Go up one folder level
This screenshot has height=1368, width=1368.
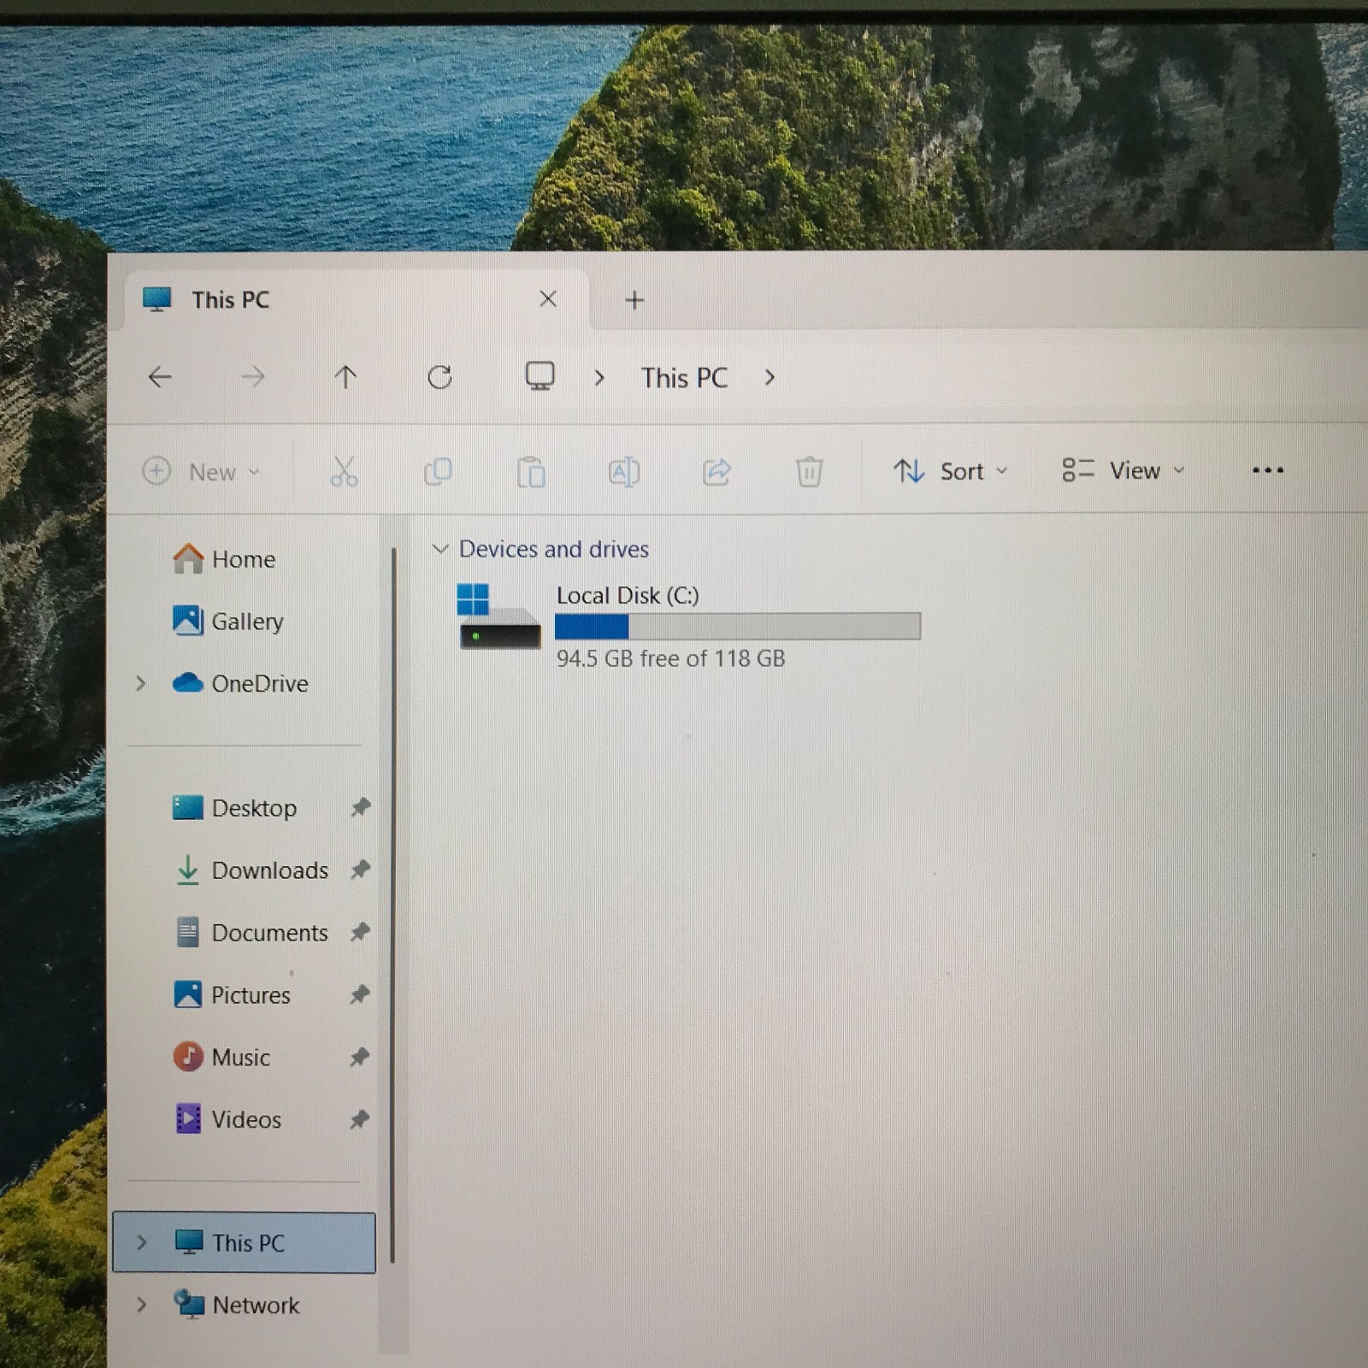pyautogui.click(x=345, y=377)
